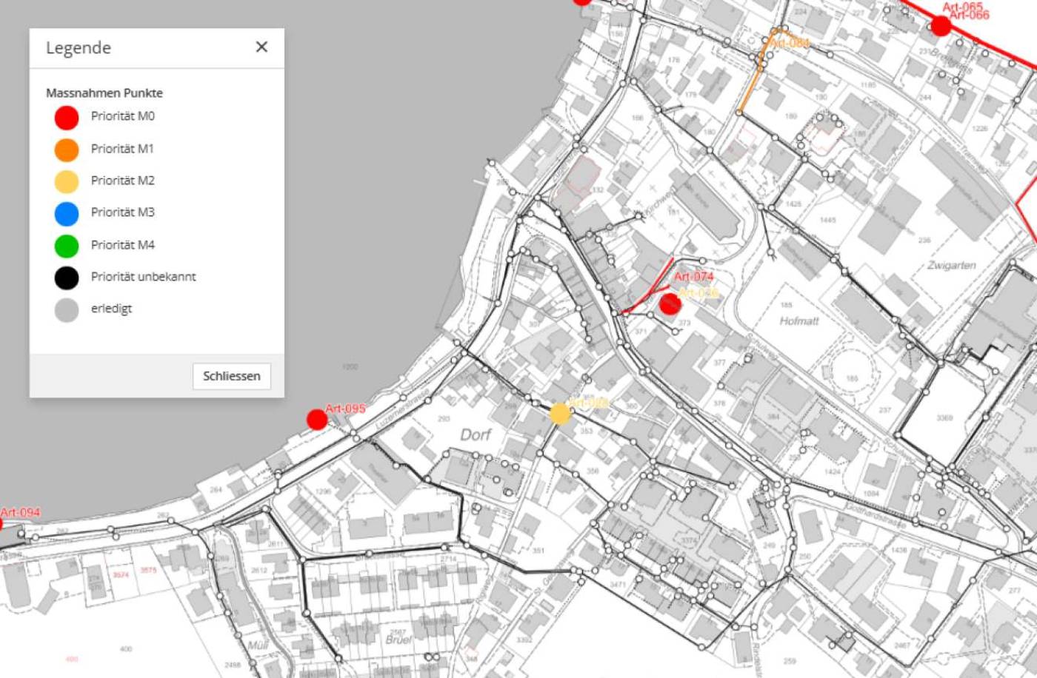Select the yellow Priorität M2 legend circle
The image size is (1037, 678).
click(67, 181)
